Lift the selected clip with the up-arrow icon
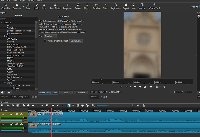Viewport: 200px width, 137px height. pos(37,105)
